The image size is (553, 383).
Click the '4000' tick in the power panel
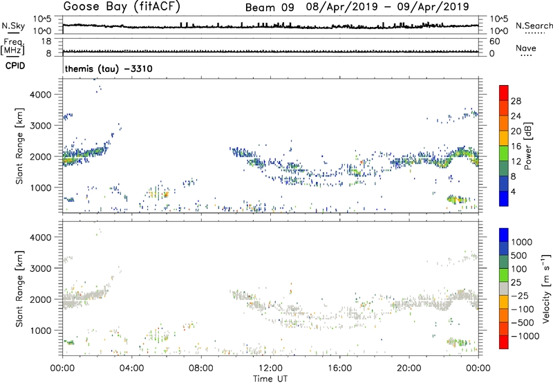[41, 95]
